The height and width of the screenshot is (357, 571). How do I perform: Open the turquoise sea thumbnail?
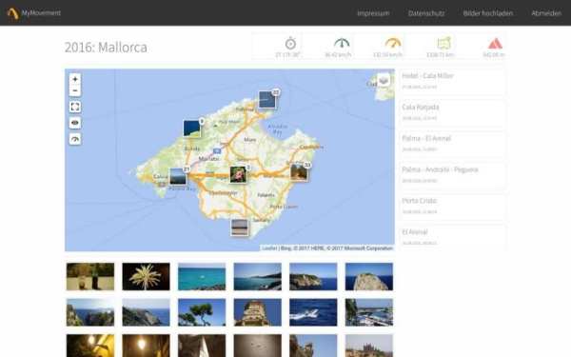coord(202,276)
